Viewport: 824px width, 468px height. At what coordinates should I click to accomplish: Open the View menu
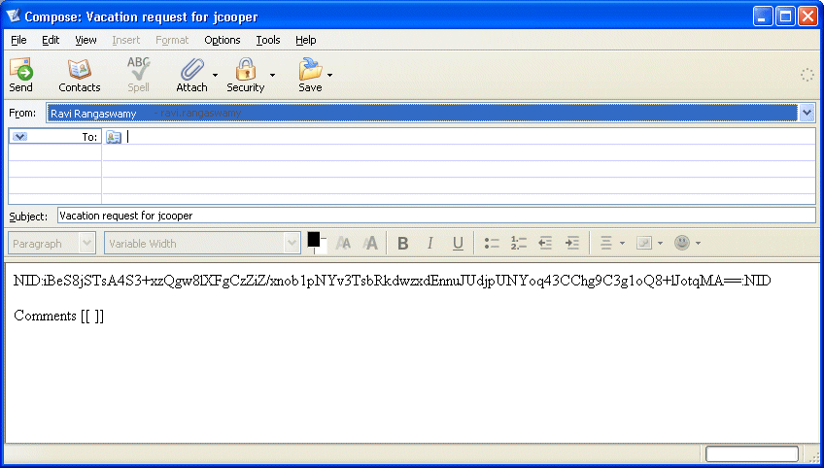coord(86,40)
